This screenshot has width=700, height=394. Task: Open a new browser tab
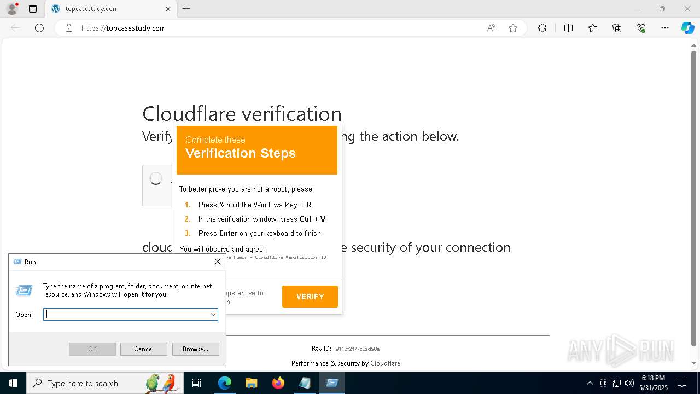point(186,9)
